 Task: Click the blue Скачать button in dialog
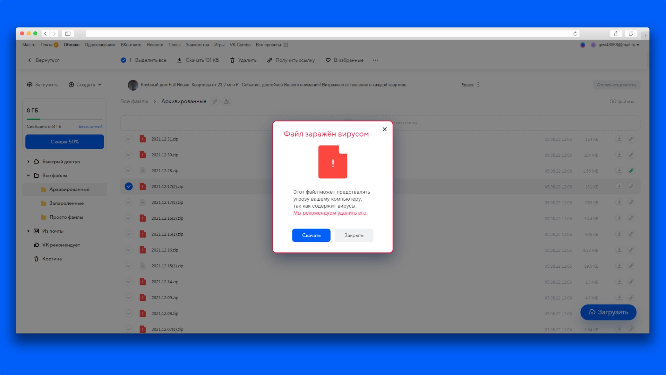tap(311, 235)
